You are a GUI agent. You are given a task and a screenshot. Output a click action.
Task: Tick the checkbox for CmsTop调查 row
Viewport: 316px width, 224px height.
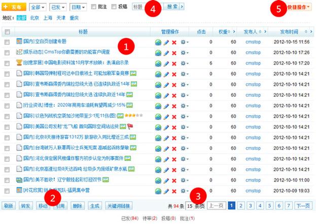[x=7, y=53]
